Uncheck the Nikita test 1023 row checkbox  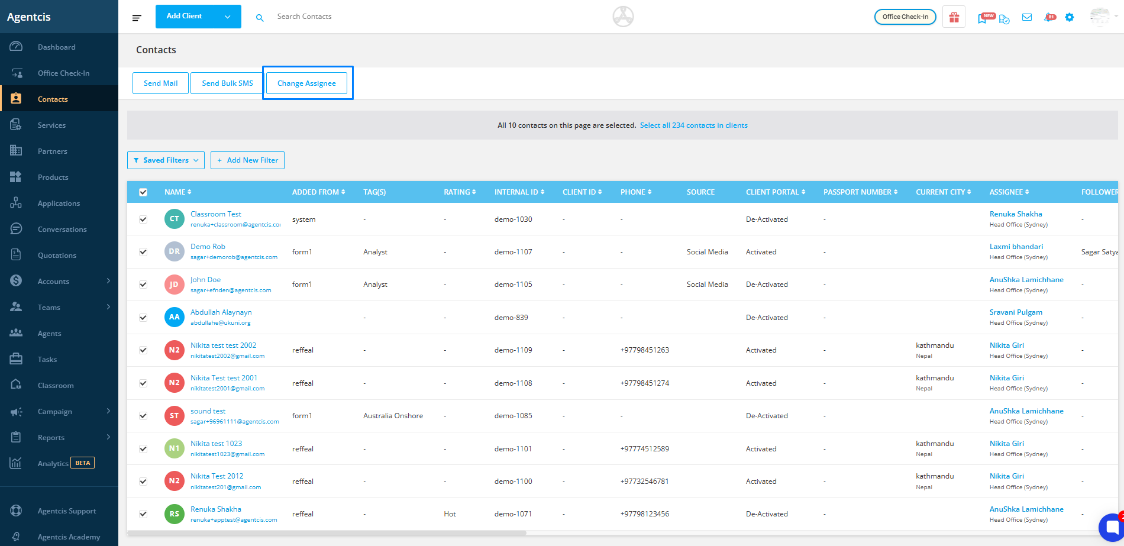coord(143,449)
